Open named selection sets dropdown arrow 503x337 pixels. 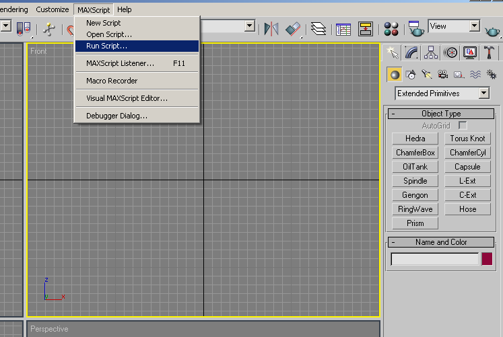tap(250, 26)
